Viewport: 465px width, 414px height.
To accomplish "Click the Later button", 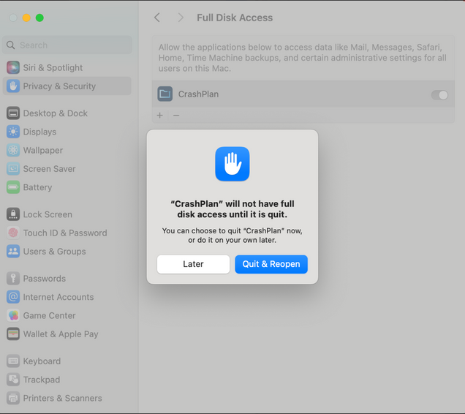I will pyautogui.click(x=193, y=264).
